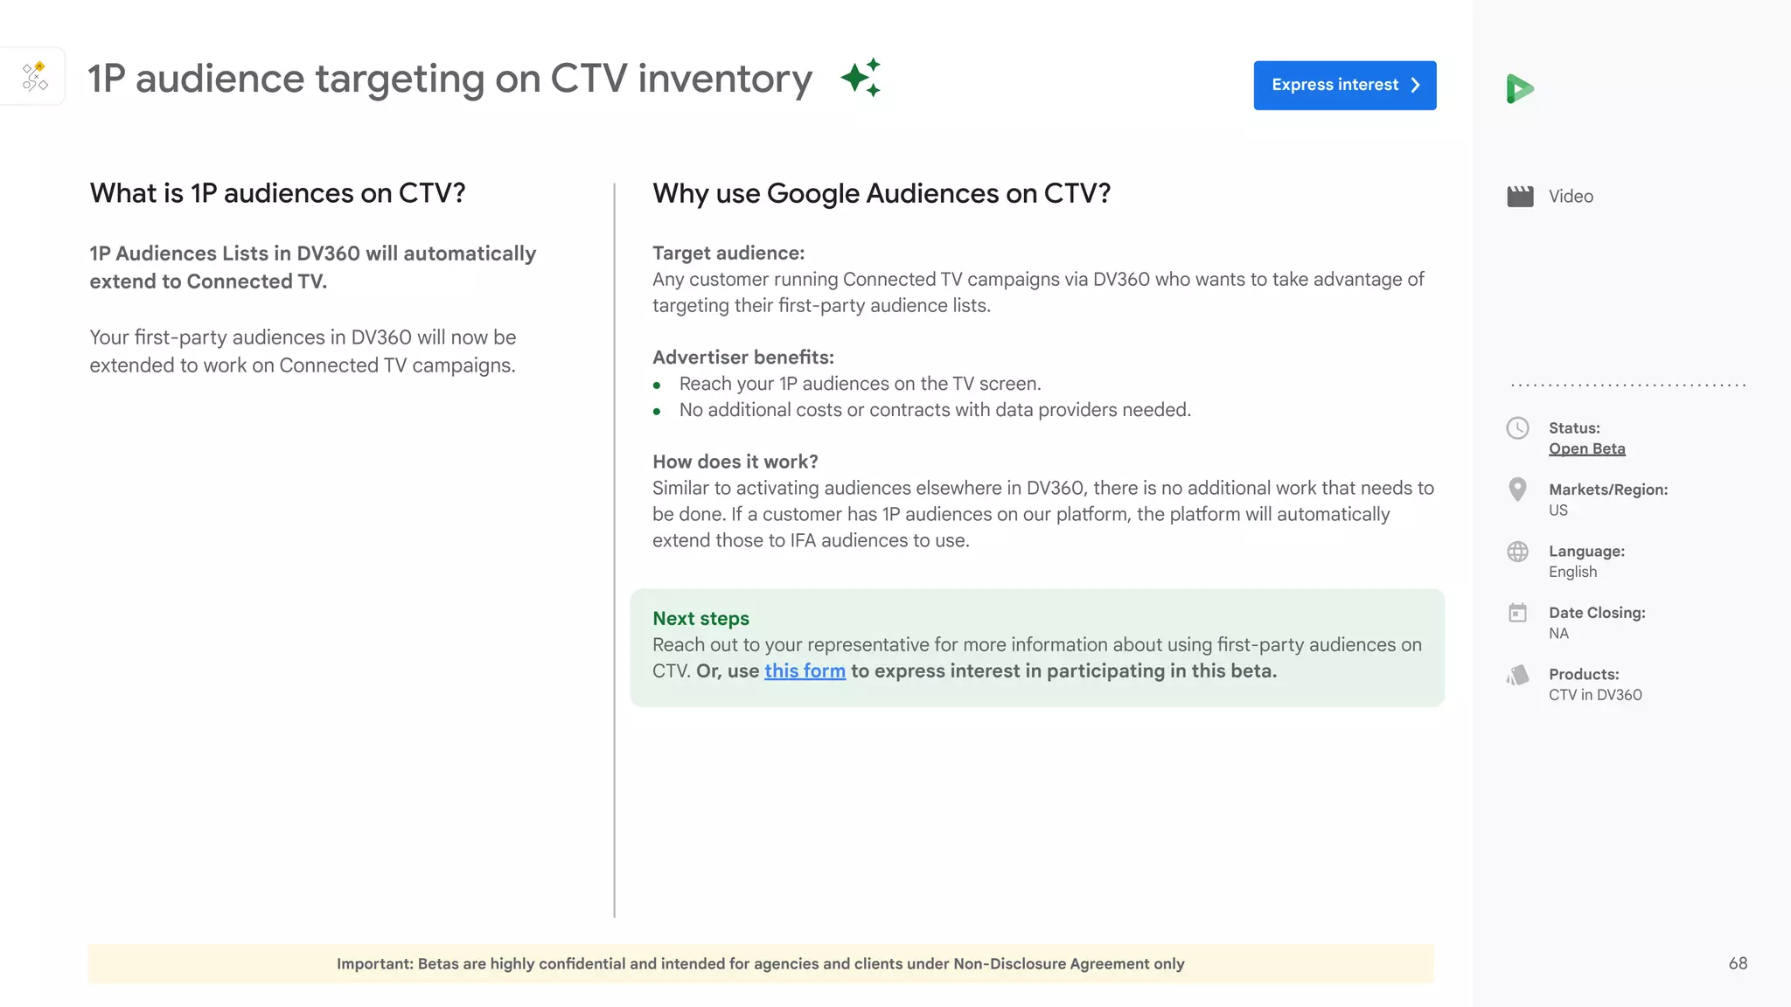Click the 'How does it work?' label

[x=735, y=462]
